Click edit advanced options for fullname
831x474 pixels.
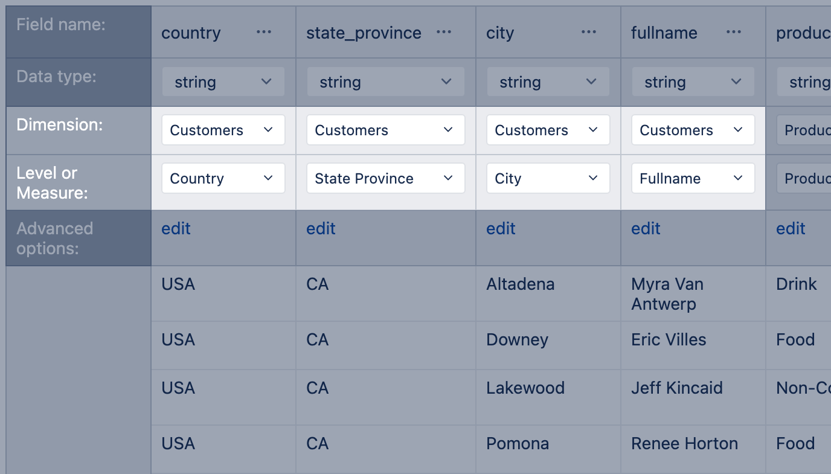click(646, 229)
